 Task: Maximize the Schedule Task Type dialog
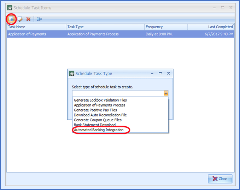pos(160,73)
